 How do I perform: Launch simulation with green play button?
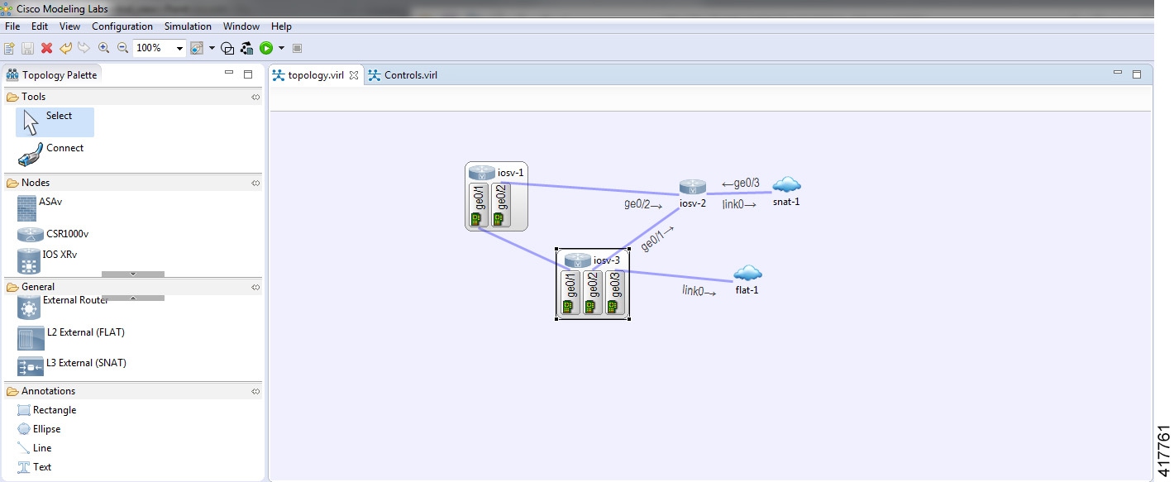(x=266, y=49)
